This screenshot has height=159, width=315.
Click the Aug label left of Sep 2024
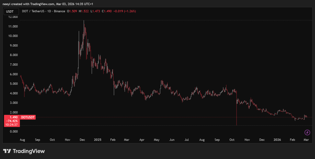tap(22, 139)
